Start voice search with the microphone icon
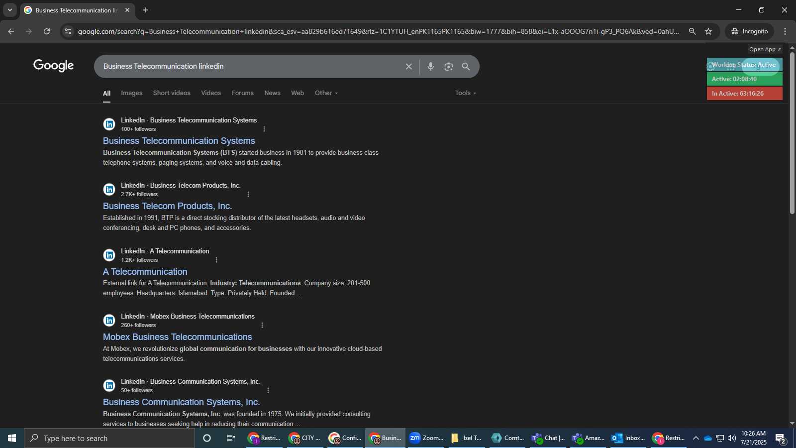 431,67
